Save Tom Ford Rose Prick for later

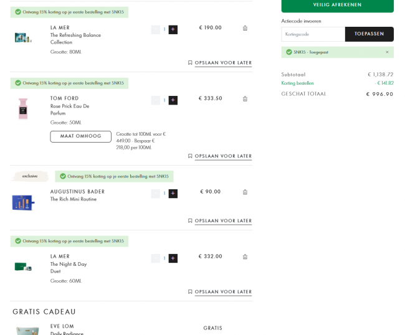[220, 156]
